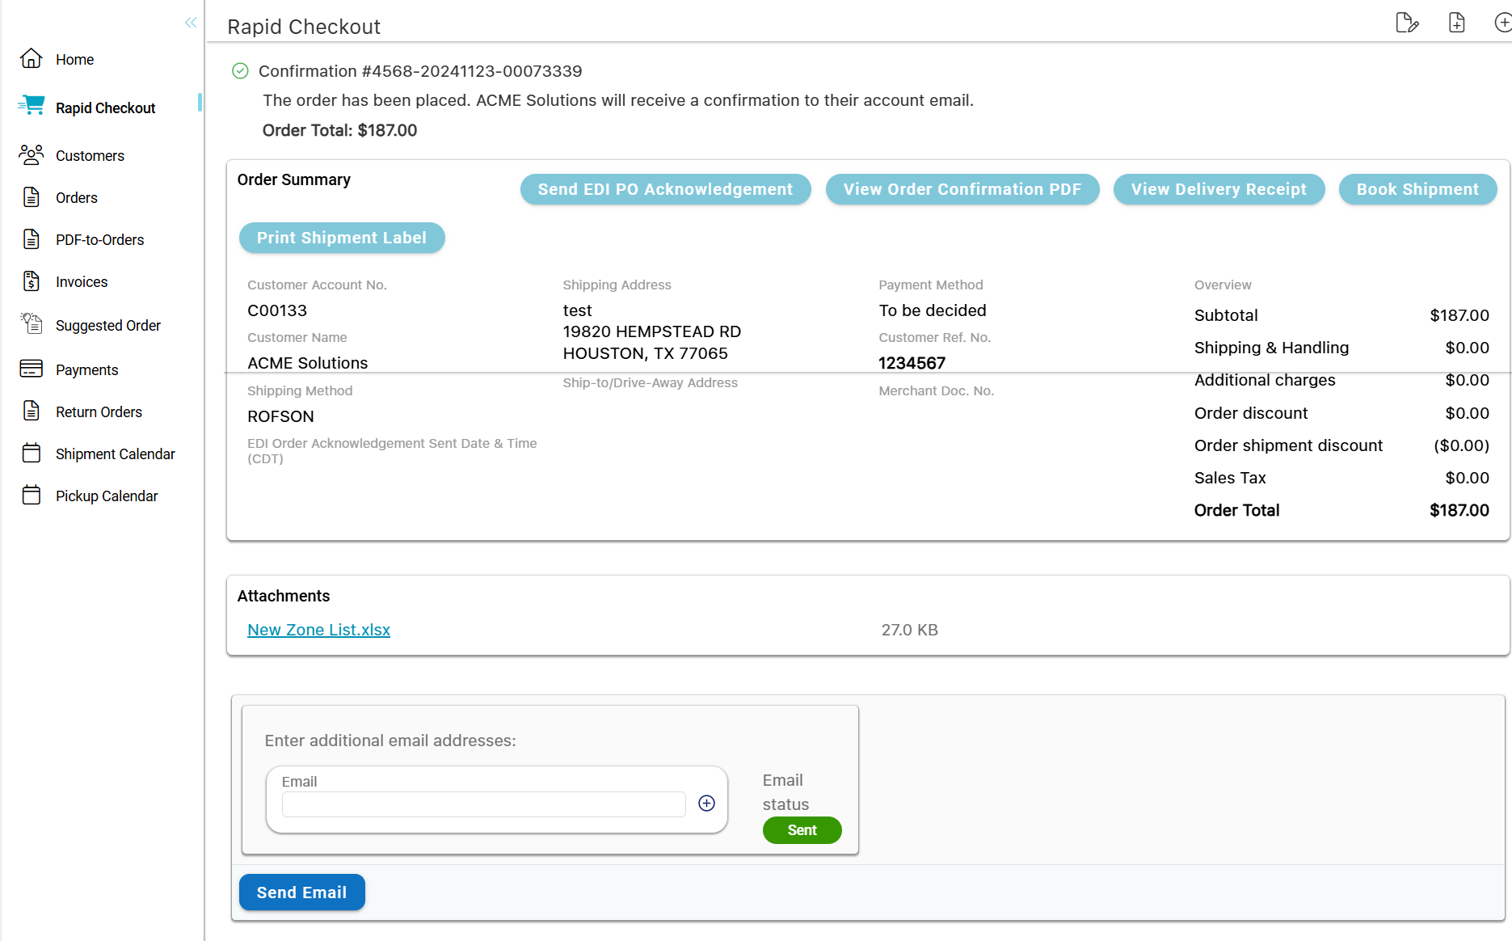
Task: Click the Payments card icon
Action: tap(32, 369)
